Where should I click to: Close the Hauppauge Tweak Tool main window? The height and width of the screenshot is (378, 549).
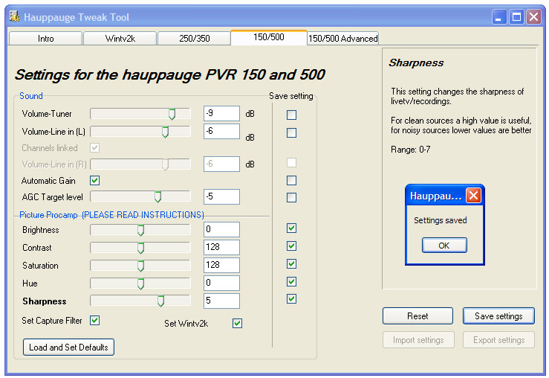pyautogui.click(x=534, y=17)
